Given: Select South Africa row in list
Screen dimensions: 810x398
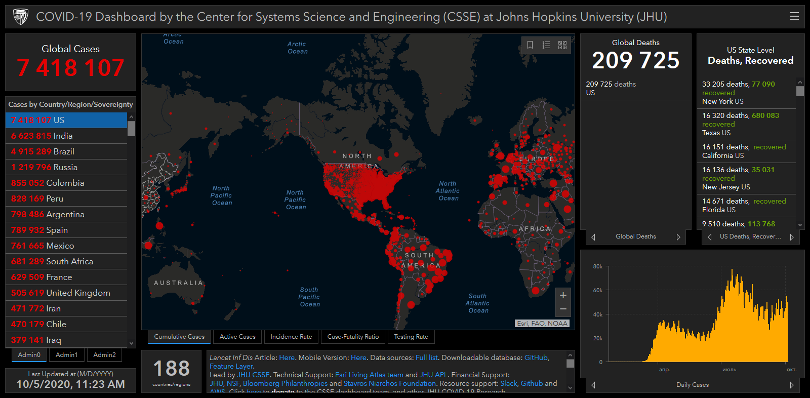Looking at the screenshot, I should (66, 261).
